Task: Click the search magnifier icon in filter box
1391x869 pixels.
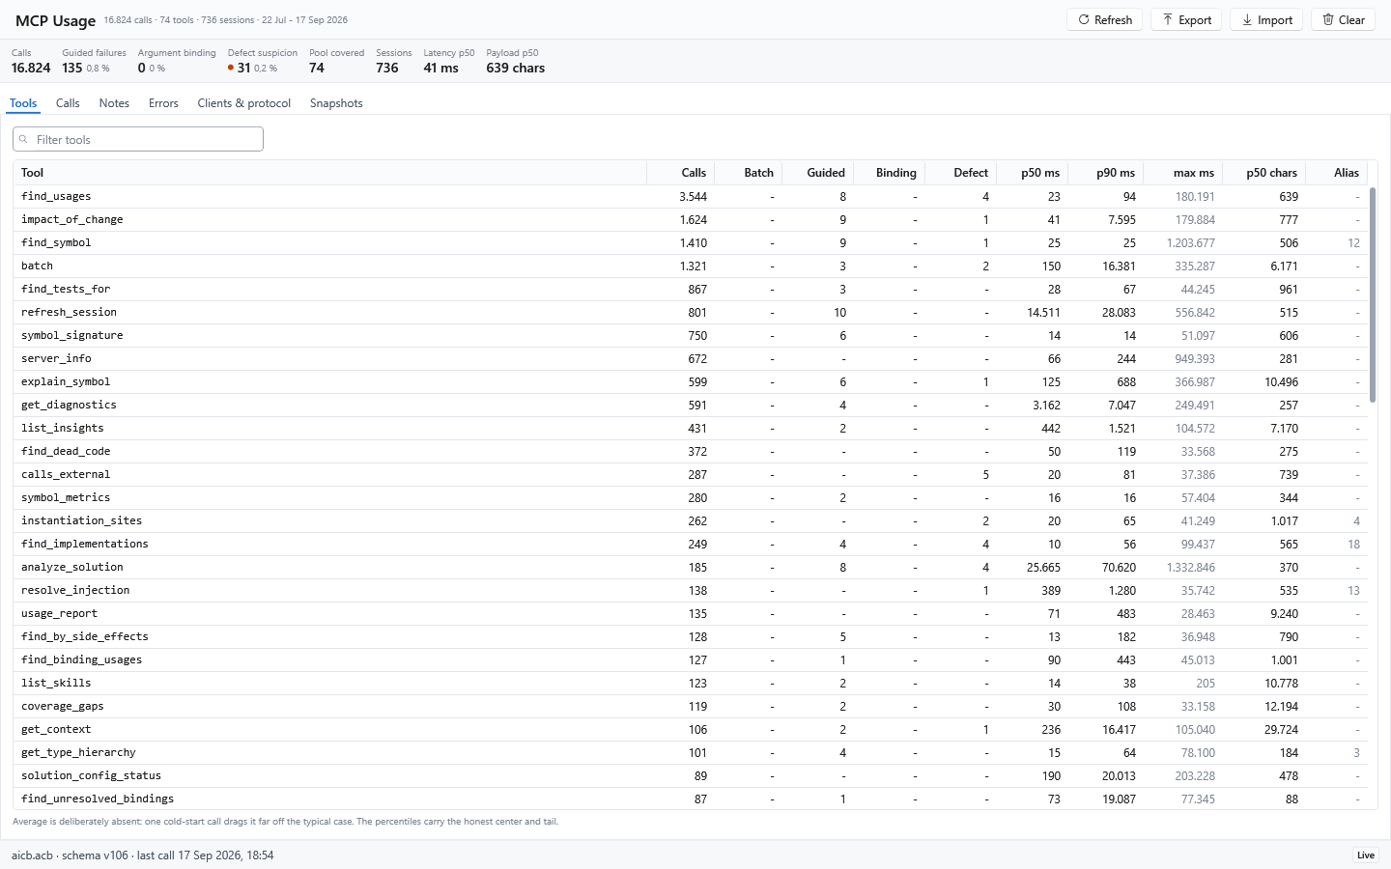Action: (x=23, y=139)
